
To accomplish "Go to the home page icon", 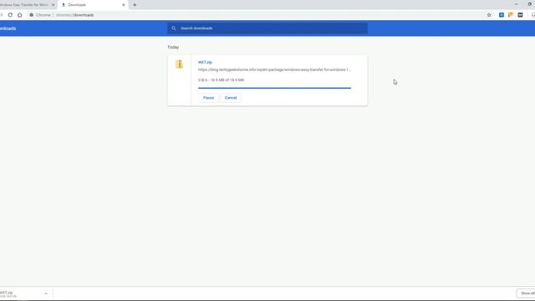I will point(20,15).
